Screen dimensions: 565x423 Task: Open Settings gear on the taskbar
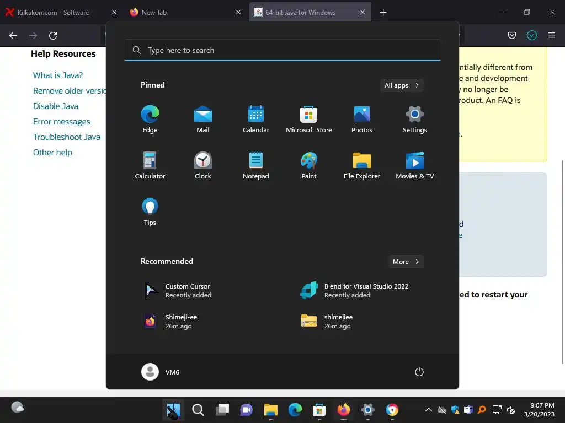(368, 410)
